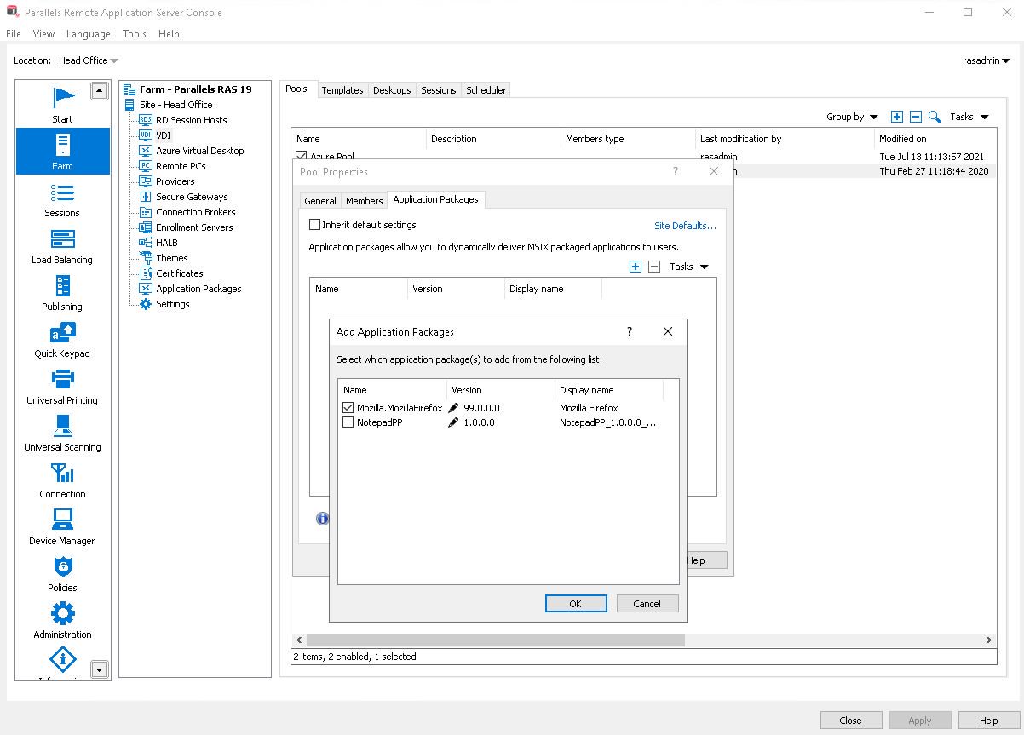Click the help question mark in Pool Properties title
Image resolution: width=1024 pixels, height=735 pixels.
click(x=676, y=171)
